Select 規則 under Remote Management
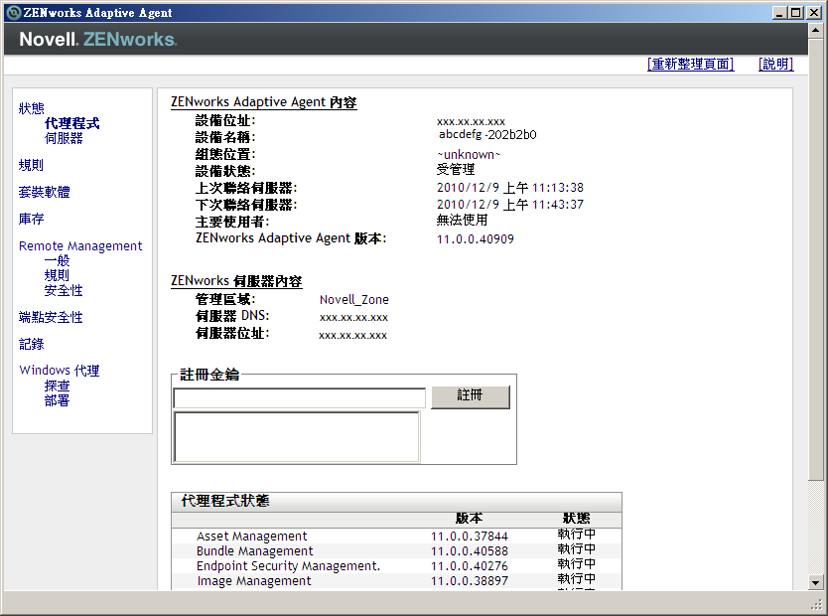 (x=57, y=275)
